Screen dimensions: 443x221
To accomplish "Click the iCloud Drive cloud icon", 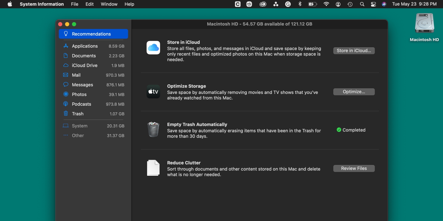I will tap(66, 65).
